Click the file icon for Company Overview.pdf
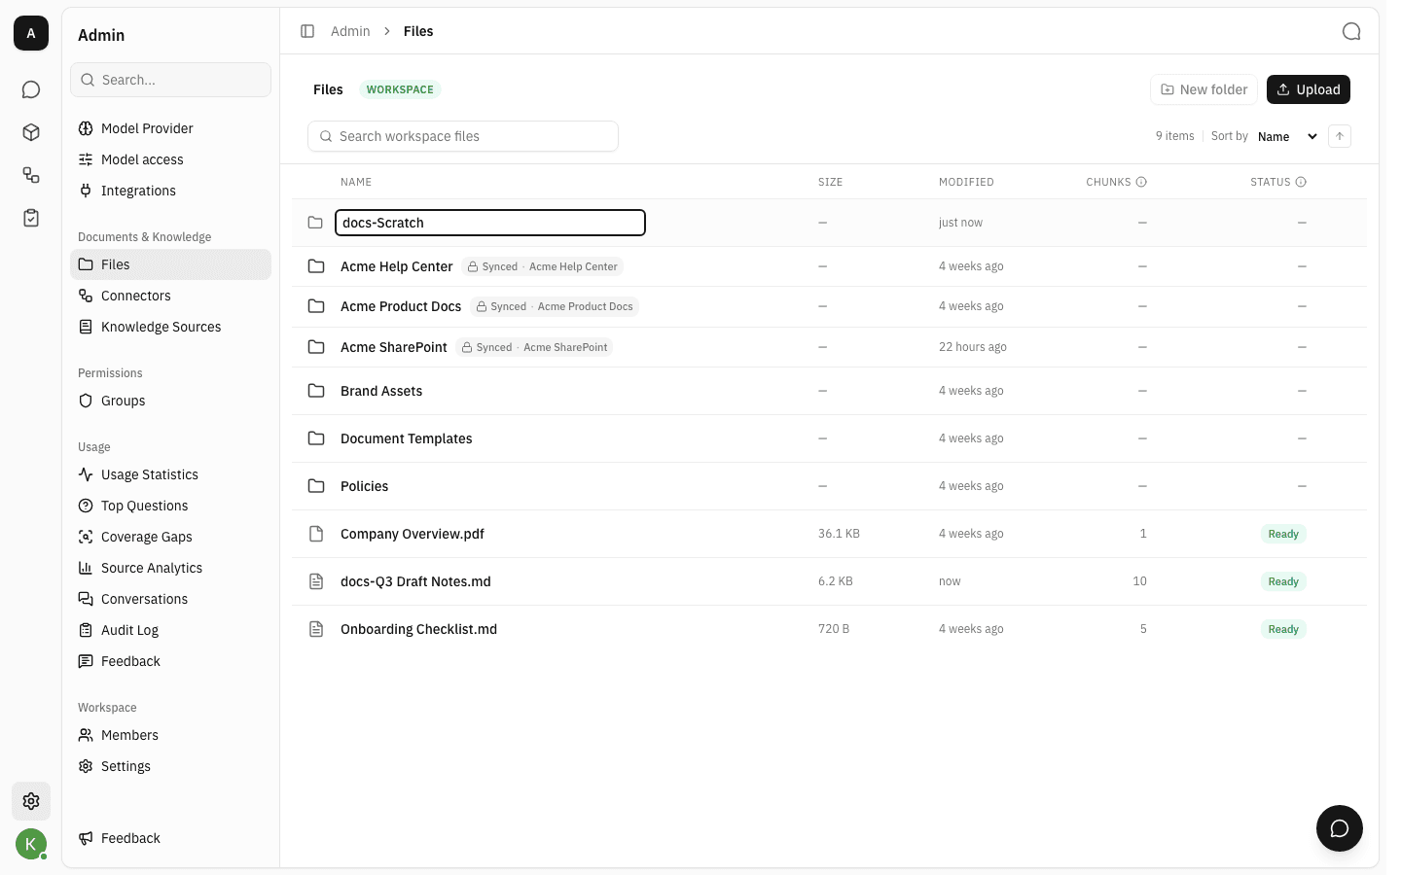The height and width of the screenshot is (875, 1401). pos(316,534)
